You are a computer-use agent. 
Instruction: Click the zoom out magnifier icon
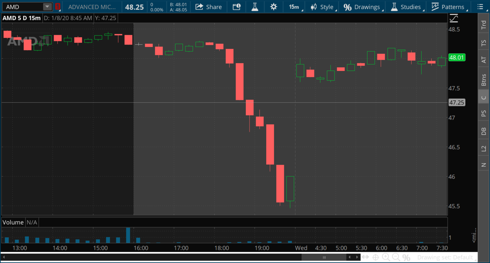pos(396,257)
